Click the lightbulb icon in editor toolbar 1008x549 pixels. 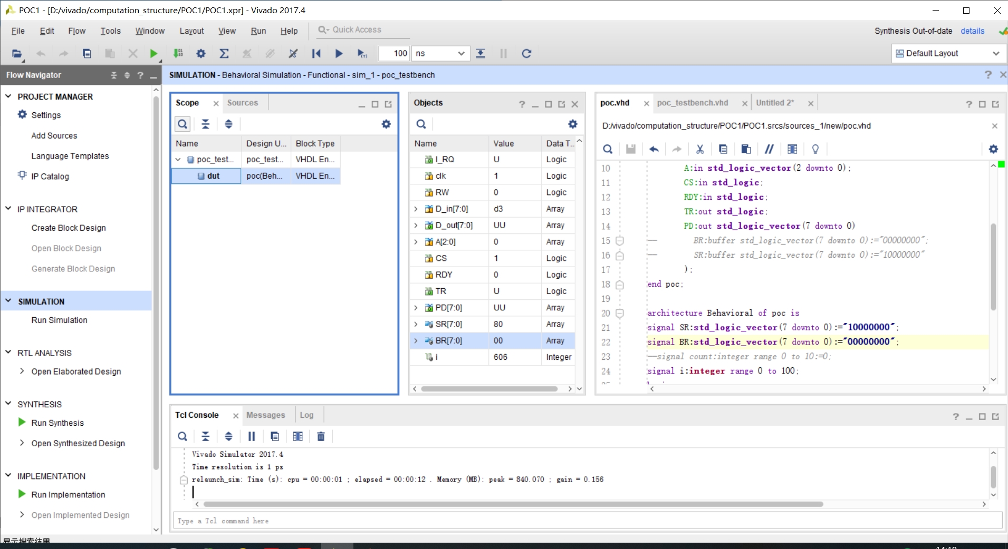[x=815, y=149]
